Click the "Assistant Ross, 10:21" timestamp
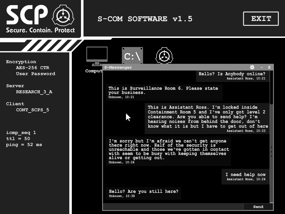Screen dimensions: 285x214 (x=246, y=78)
